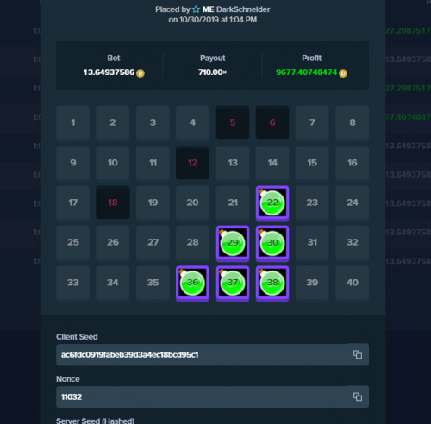Image resolution: width=431 pixels, height=424 pixels.
Task: Click keno number tile 34
Action: (x=113, y=283)
